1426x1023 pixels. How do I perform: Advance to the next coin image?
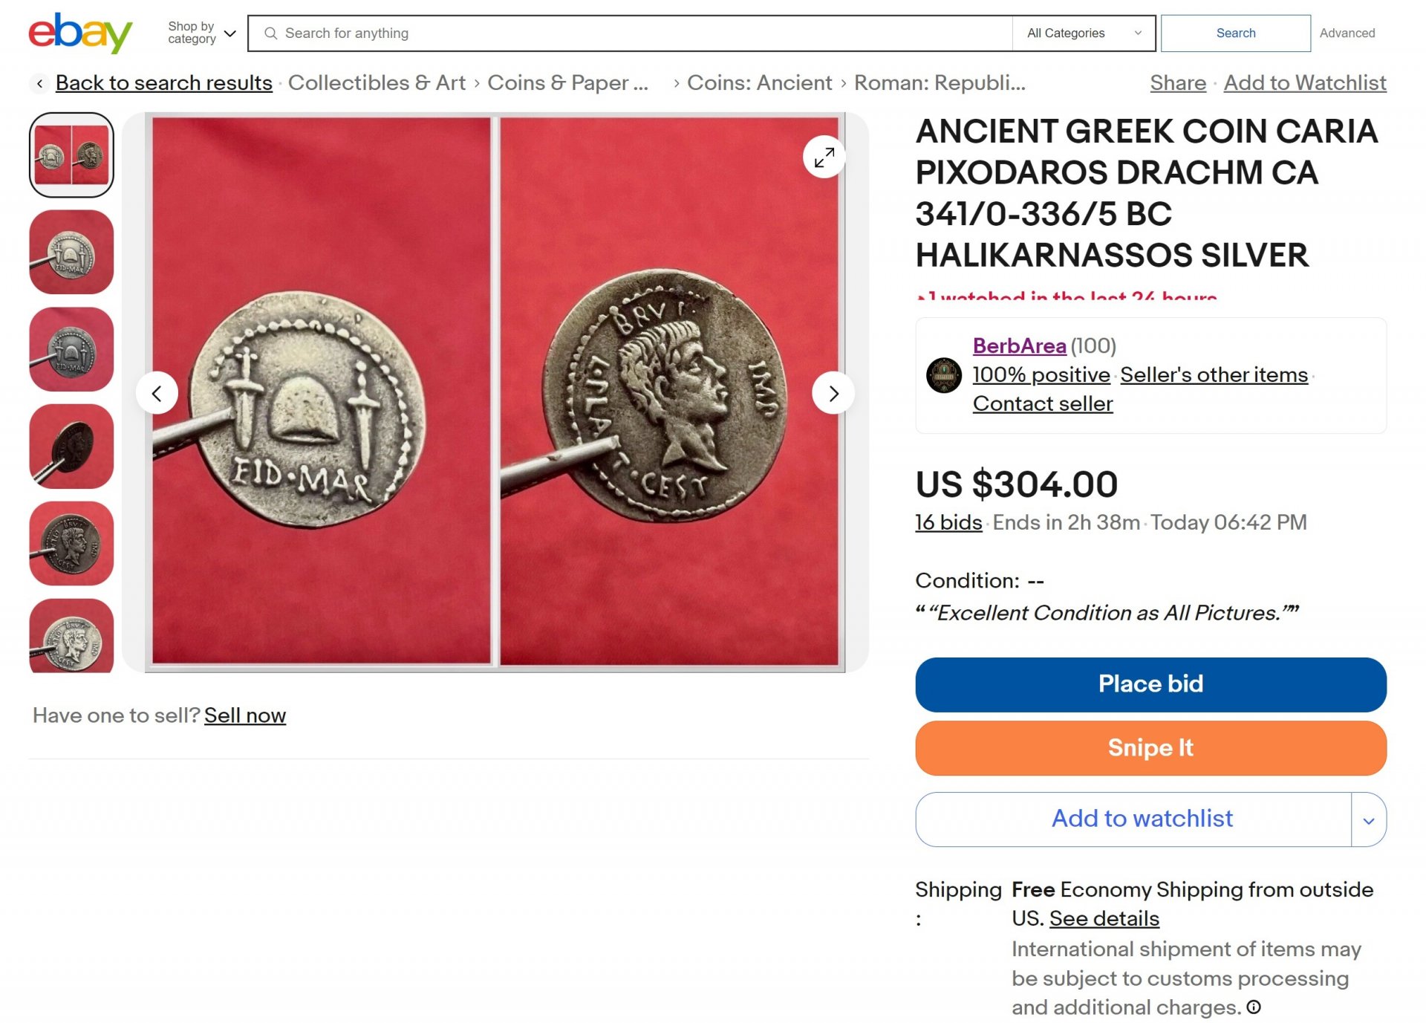tap(833, 393)
